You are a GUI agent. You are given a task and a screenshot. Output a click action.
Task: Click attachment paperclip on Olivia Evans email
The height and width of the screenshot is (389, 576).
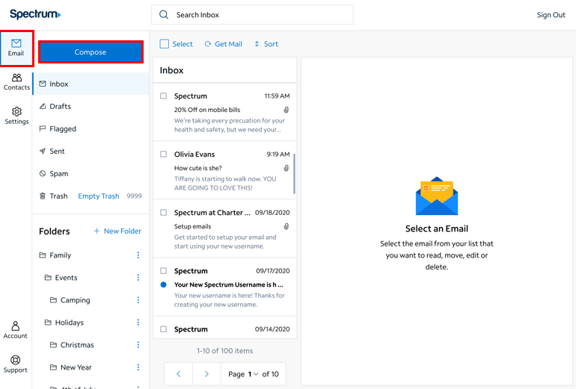(x=287, y=168)
